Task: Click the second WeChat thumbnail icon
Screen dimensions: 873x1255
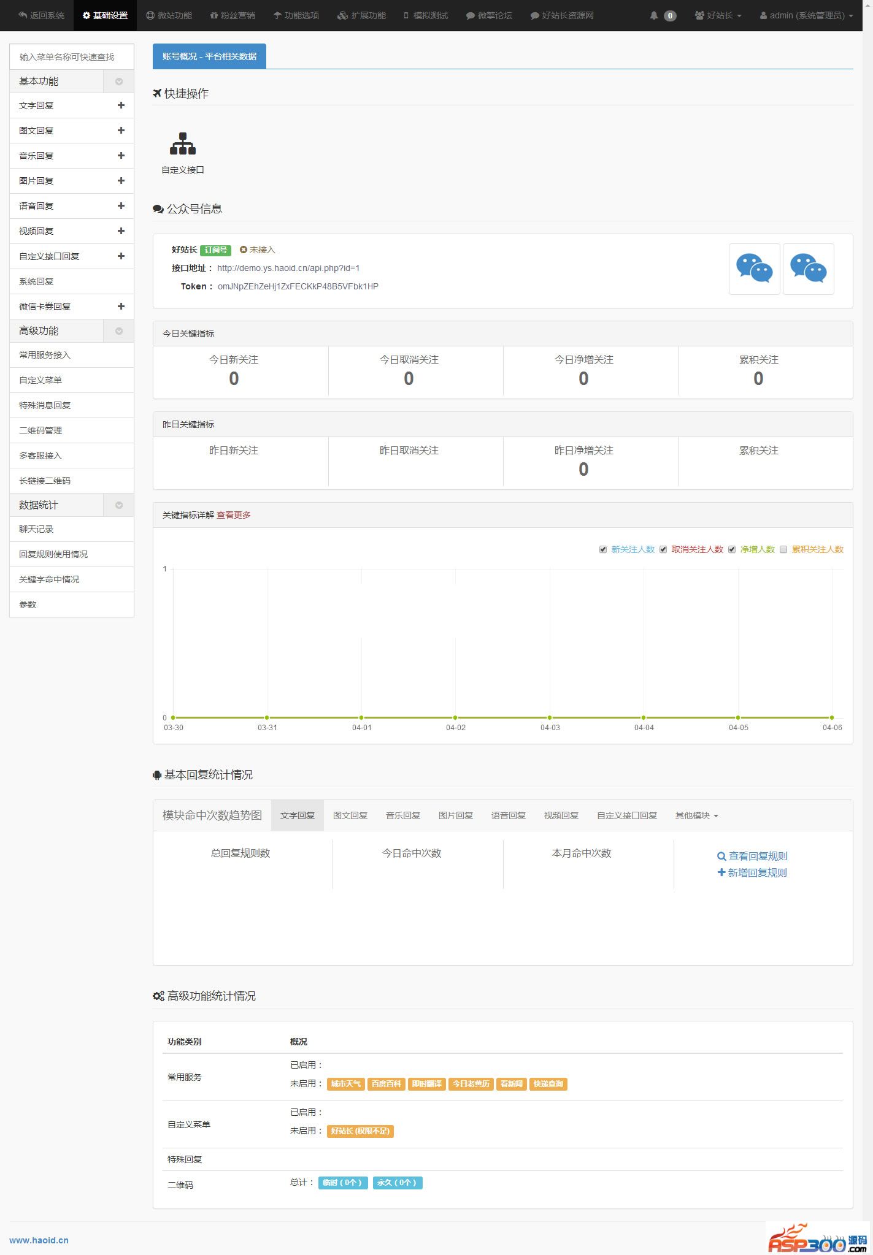Action: click(x=808, y=269)
